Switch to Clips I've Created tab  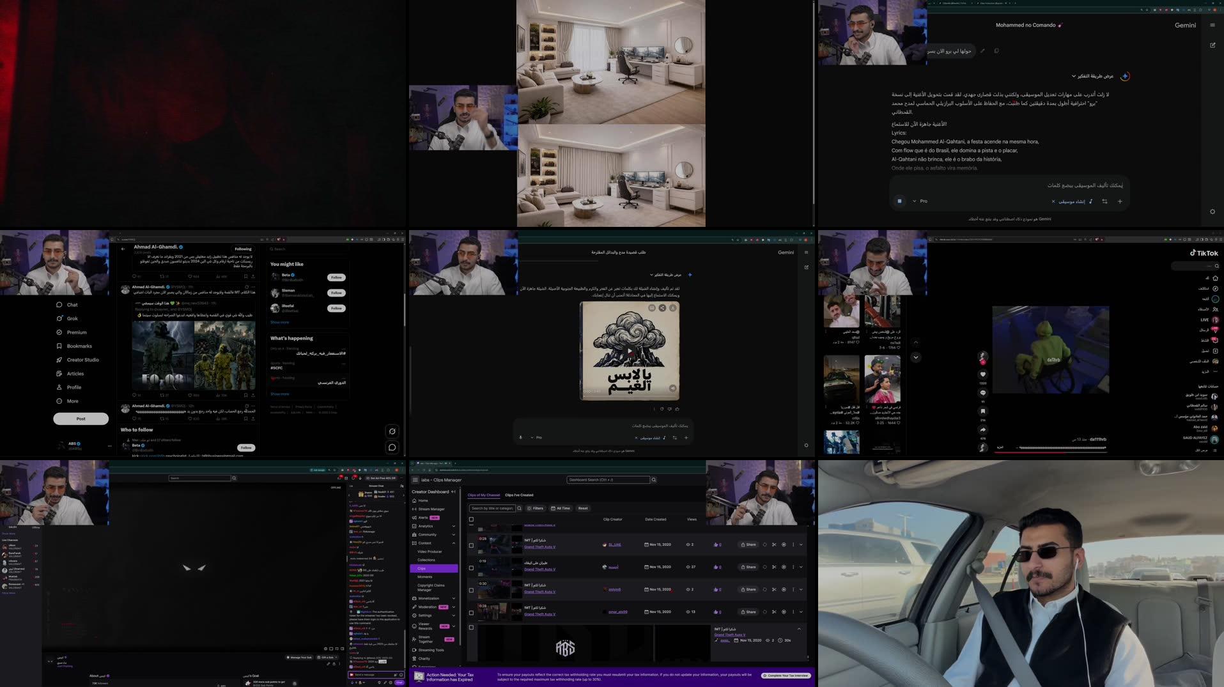520,495
